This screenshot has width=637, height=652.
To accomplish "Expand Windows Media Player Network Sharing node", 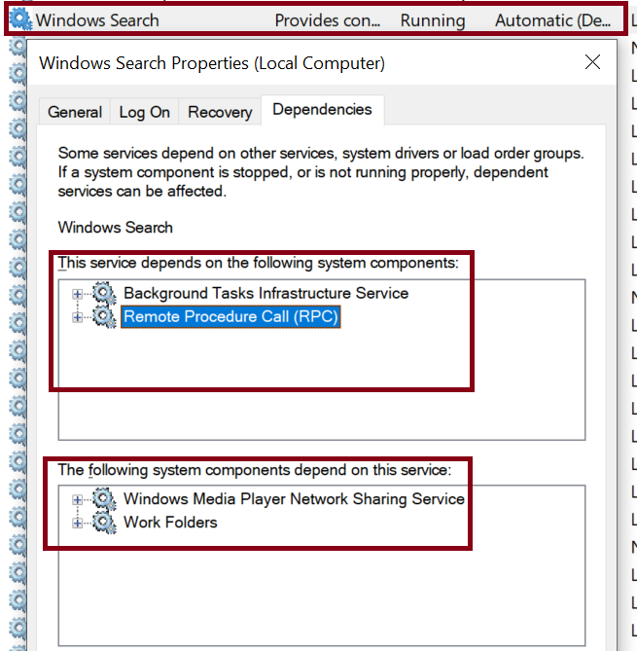I will (x=77, y=499).
